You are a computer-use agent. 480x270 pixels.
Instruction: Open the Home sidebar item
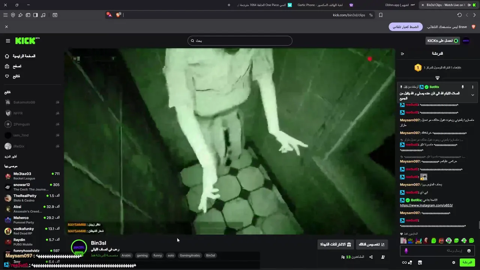(x=20, y=56)
